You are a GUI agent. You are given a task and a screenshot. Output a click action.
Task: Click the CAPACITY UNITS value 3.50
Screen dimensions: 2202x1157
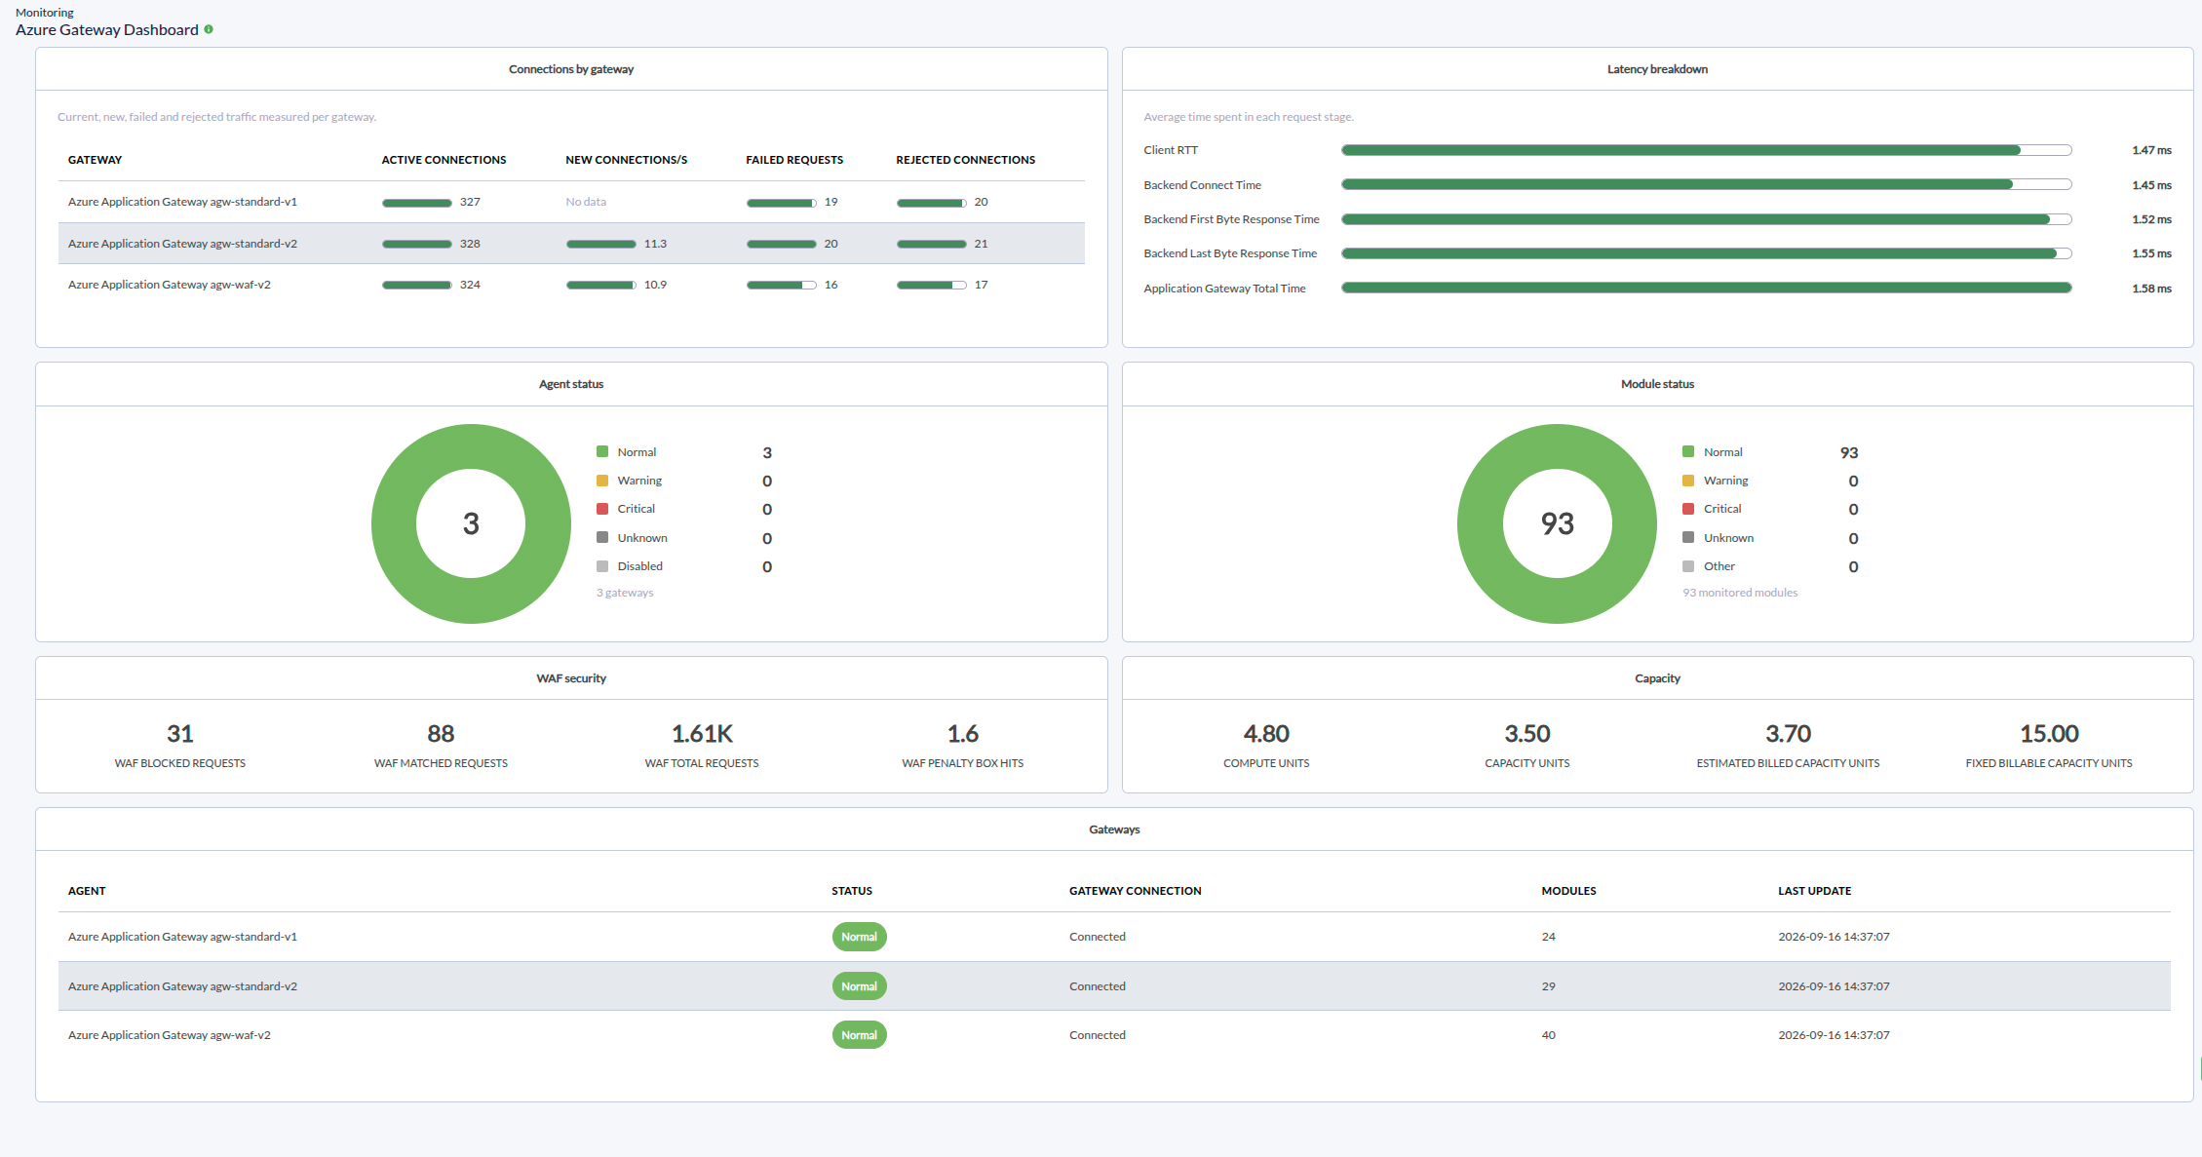click(1527, 734)
